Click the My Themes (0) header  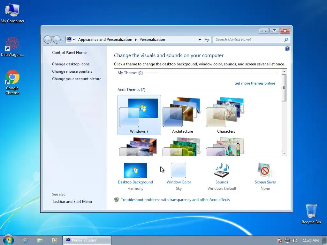pyautogui.click(x=130, y=73)
